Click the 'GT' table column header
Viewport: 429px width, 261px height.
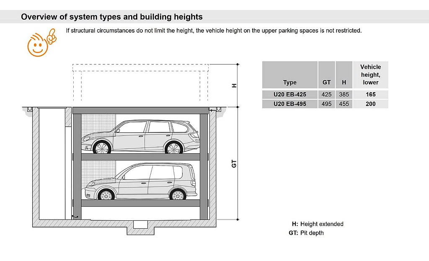point(326,75)
